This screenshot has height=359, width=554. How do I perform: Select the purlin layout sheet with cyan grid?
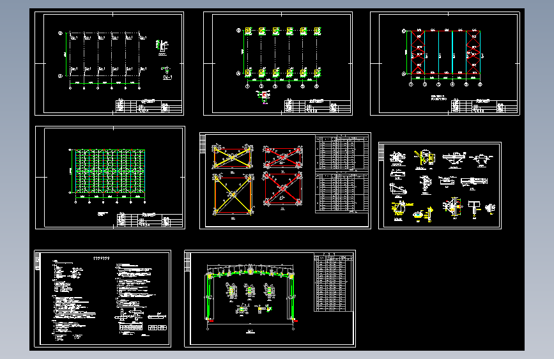click(x=111, y=178)
